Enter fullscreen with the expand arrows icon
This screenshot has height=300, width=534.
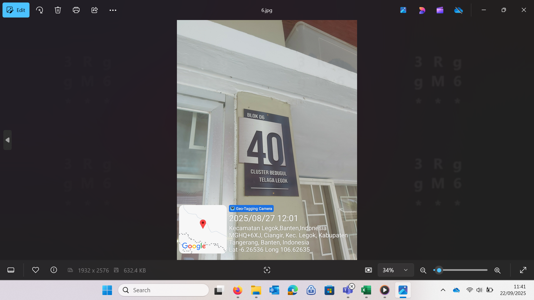click(523, 270)
